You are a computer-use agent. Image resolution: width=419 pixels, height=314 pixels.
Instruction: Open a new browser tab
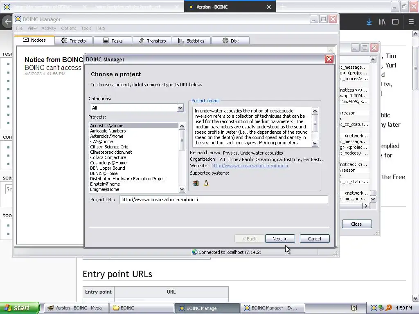point(283,7)
